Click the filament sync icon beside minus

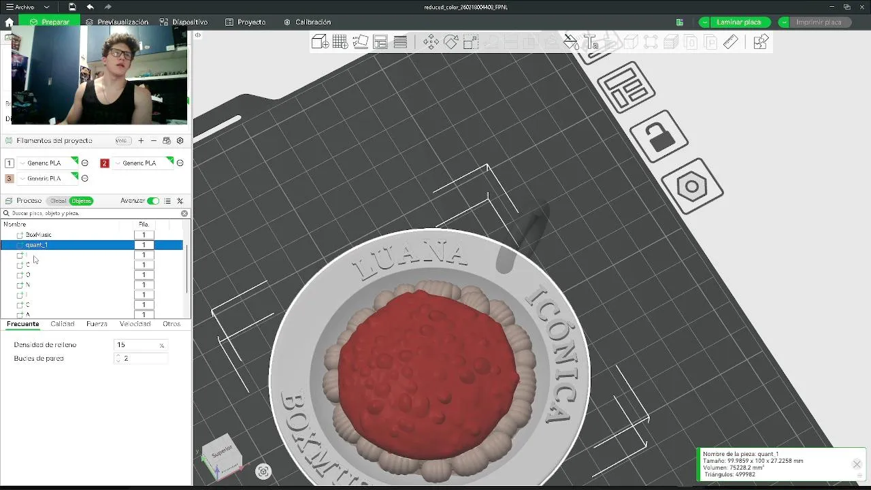[167, 141]
